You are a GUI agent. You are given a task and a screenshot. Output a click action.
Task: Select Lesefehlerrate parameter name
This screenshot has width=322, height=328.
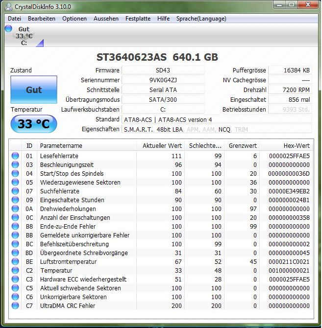(x=59, y=156)
